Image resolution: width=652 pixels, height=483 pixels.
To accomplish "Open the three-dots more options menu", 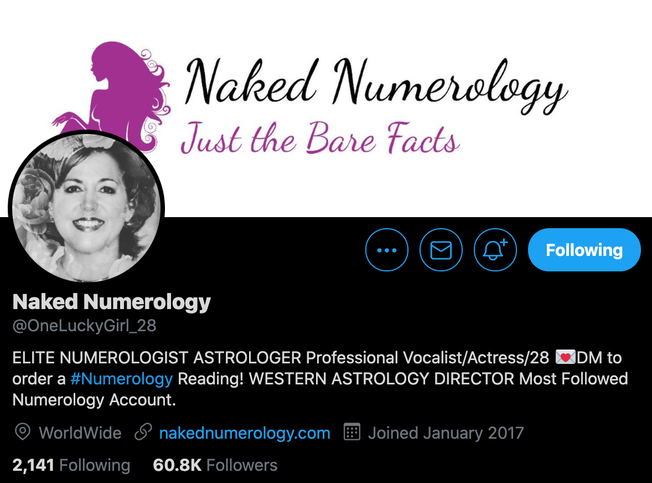I will pyautogui.click(x=387, y=250).
